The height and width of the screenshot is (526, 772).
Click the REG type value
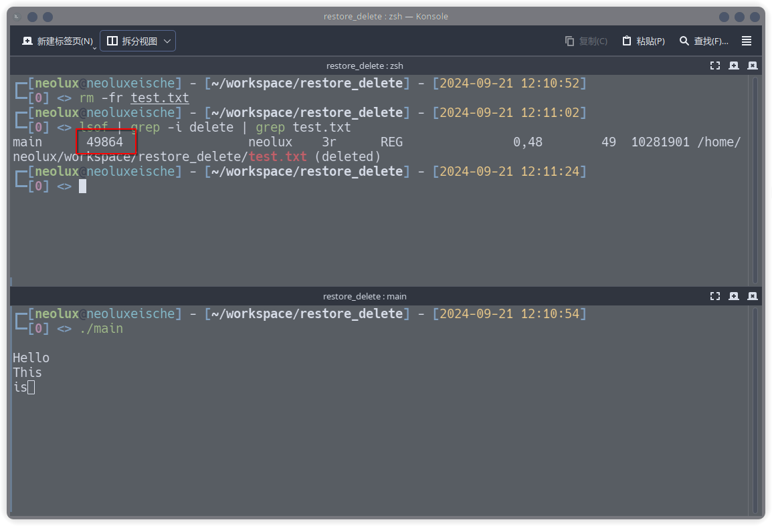coord(391,142)
